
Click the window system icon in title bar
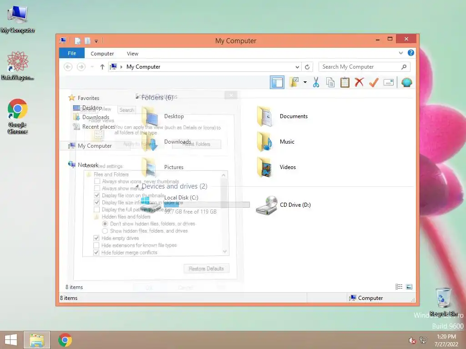coord(63,40)
